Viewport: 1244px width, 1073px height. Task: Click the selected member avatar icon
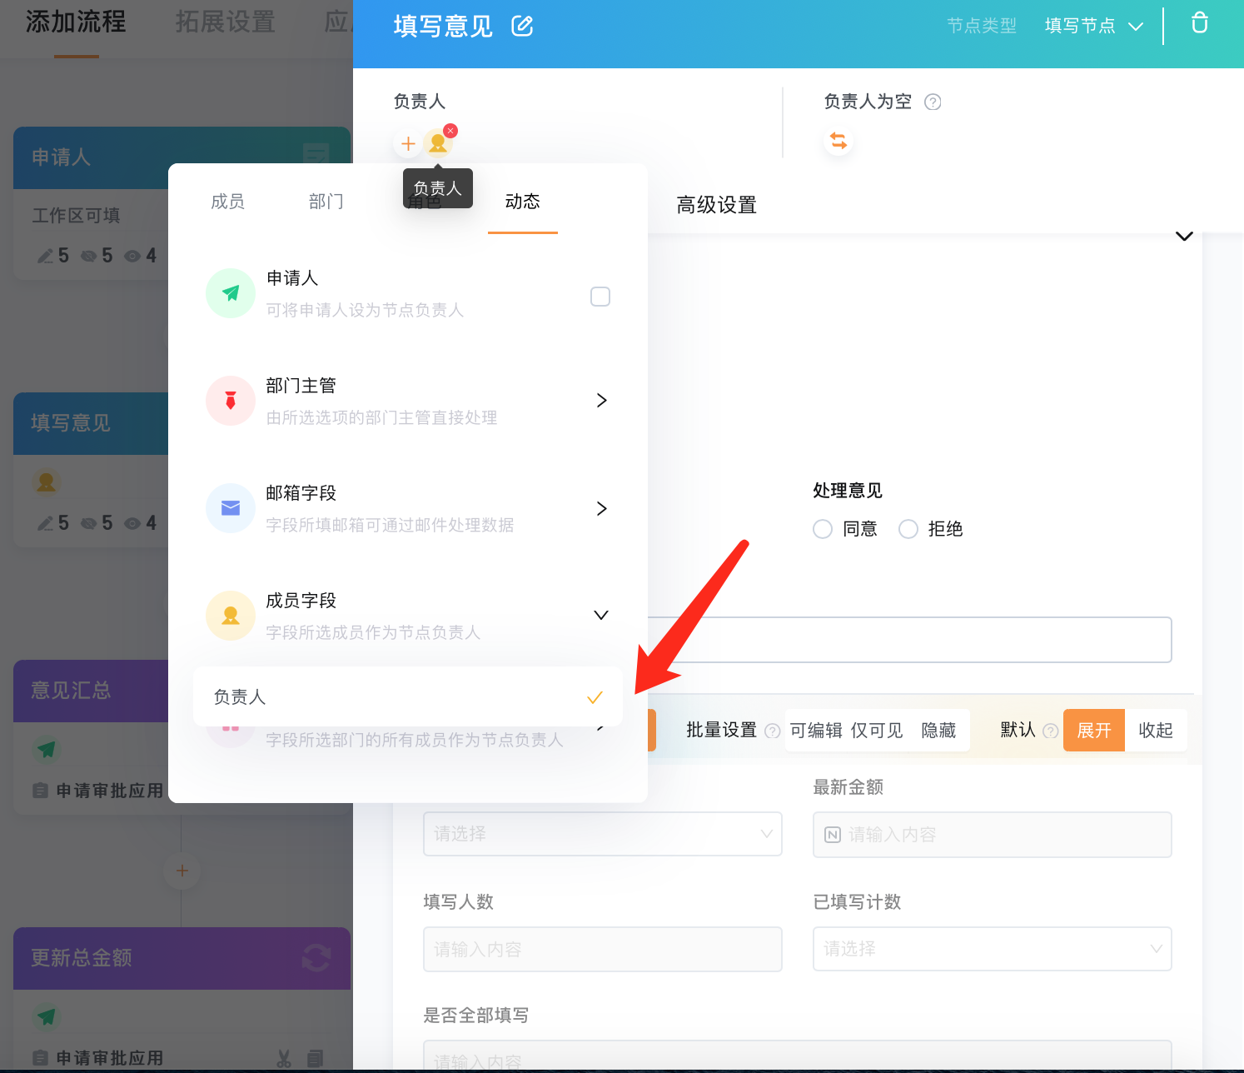[x=438, y=144]
